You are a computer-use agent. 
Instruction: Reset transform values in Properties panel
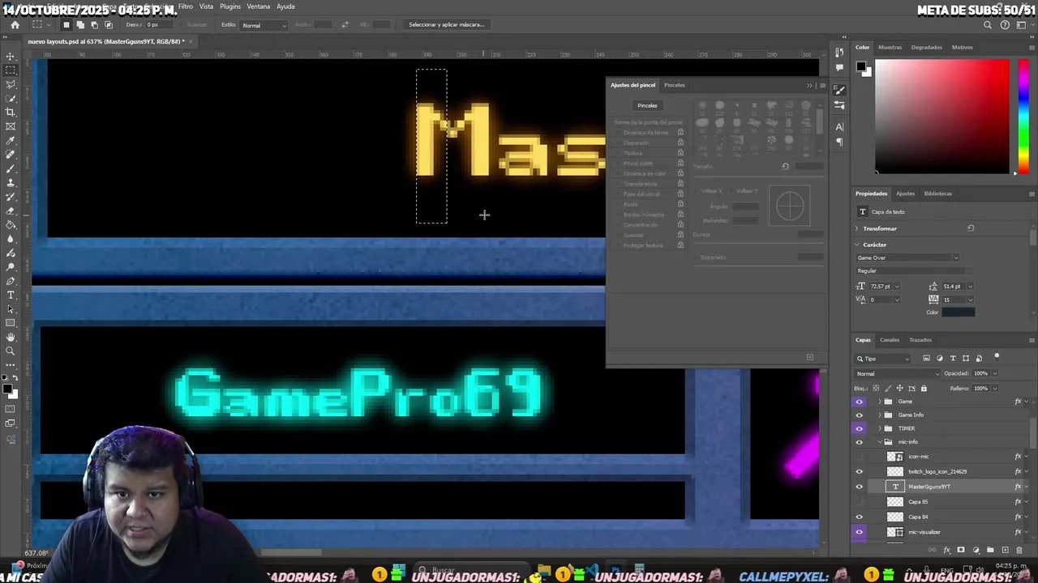pyautogui.click(x=971, y=228)
